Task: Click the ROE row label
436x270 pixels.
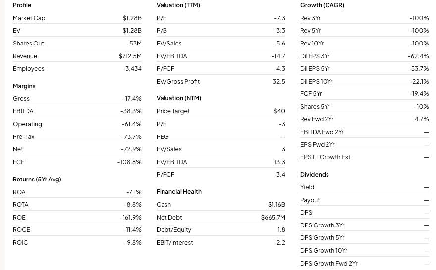Action: 19,217
